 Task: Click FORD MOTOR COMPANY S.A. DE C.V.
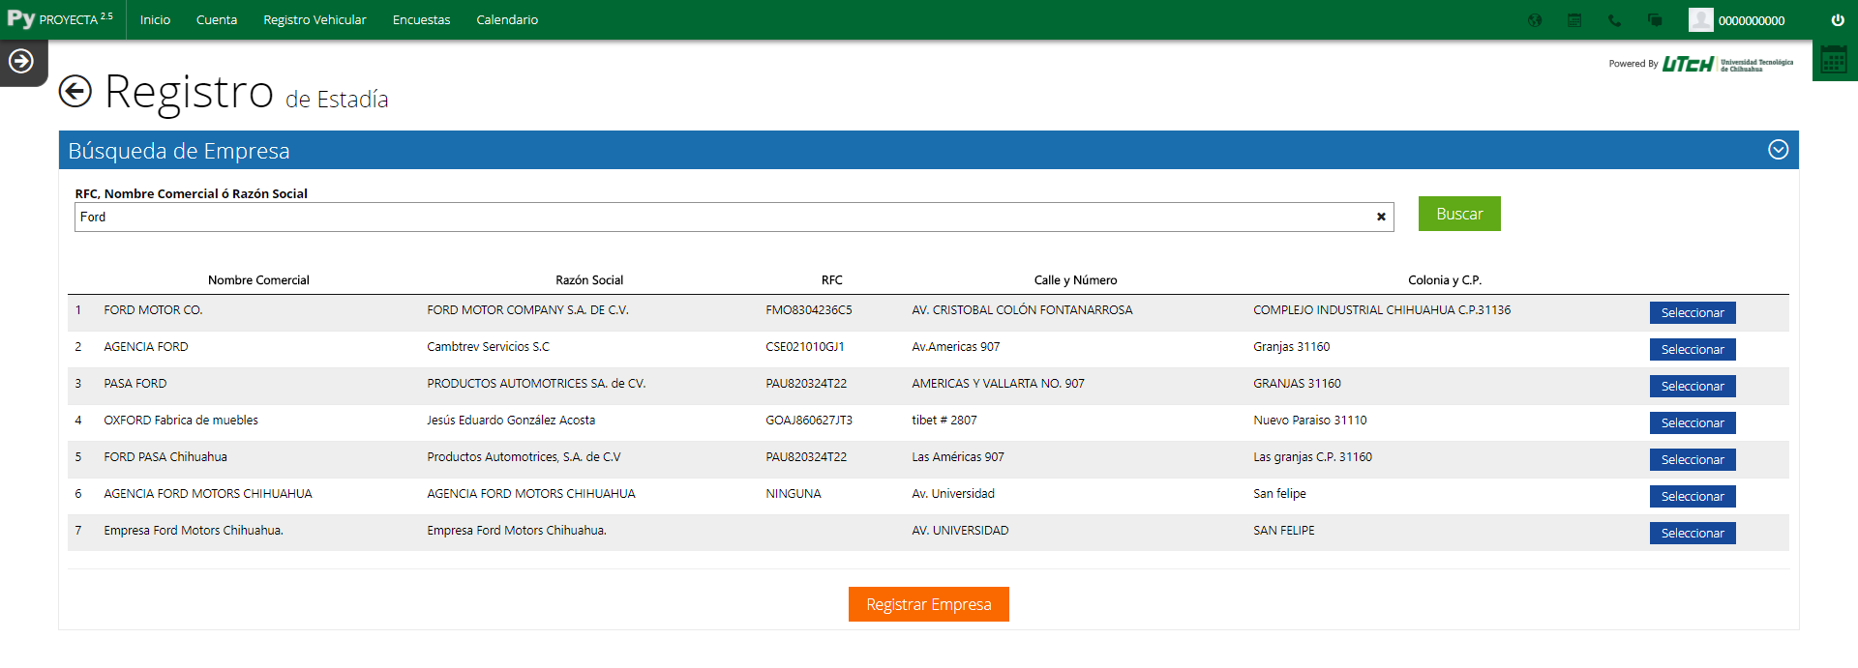click(x=527, y=310)
